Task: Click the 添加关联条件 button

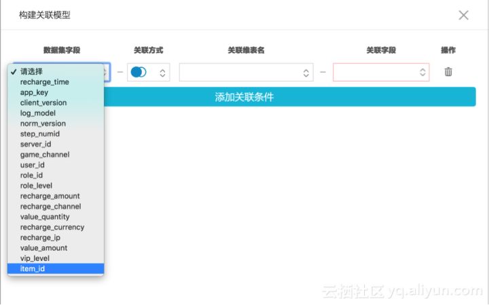Action: [x=244, y=97]
